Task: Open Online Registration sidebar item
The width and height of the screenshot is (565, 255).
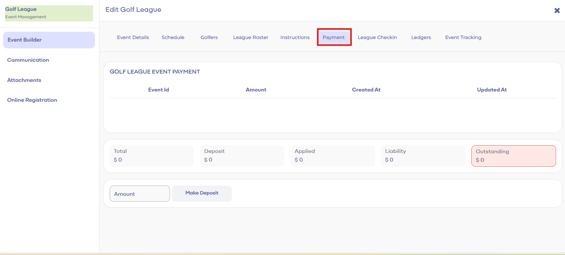Action: pyautogui.click(x=32, y=100)
